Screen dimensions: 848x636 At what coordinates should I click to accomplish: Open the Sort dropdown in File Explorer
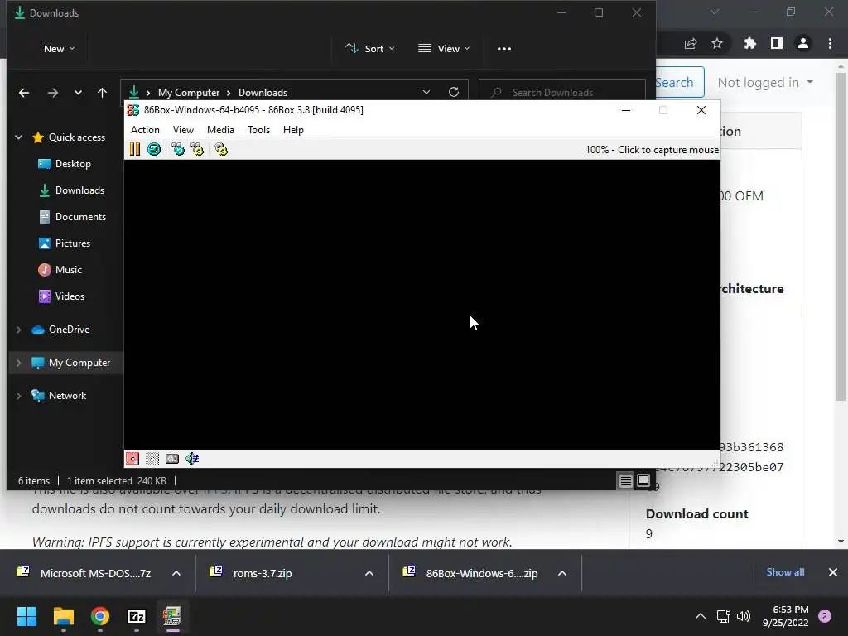click(370, 49)
